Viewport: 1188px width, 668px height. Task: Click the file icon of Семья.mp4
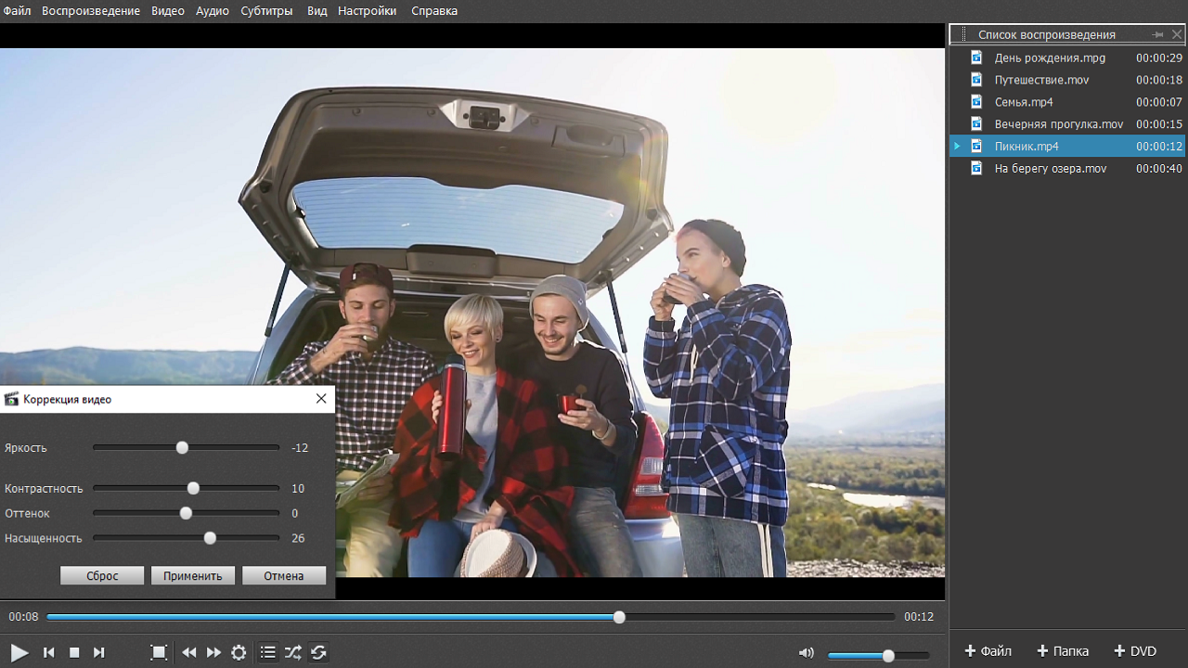976,101
